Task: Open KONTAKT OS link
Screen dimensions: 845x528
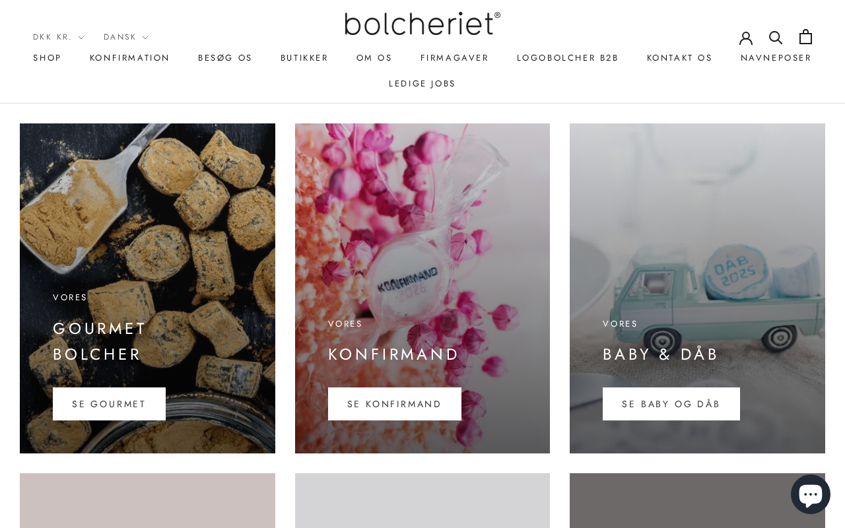Action: 680,57
